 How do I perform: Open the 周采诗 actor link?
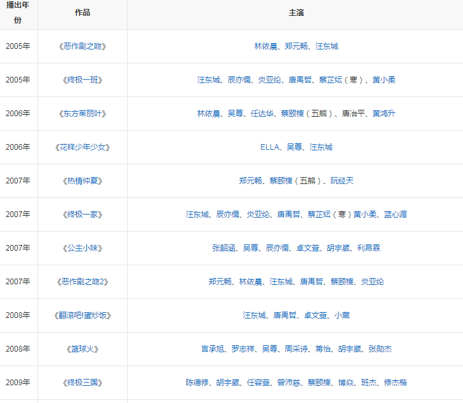pos(296,349)
